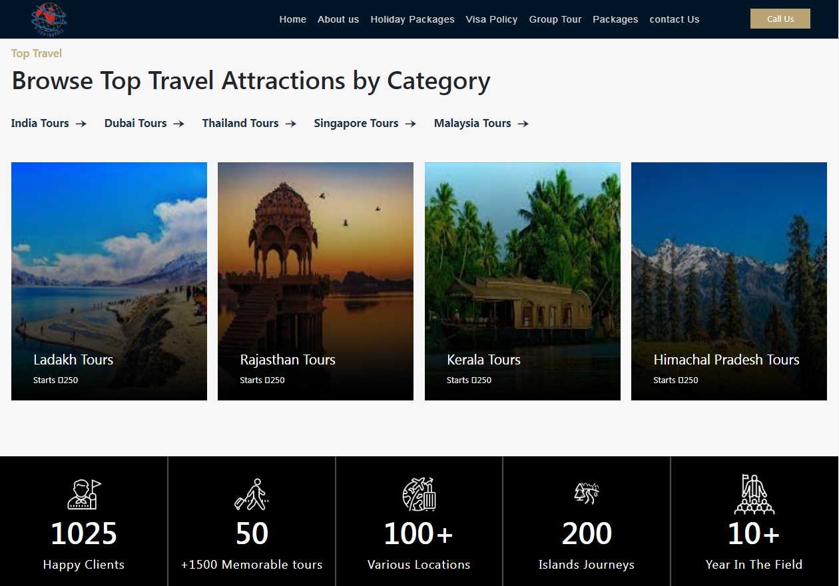
Task: Click the Islands Journeys icon
Action: (x=586, y=493)
